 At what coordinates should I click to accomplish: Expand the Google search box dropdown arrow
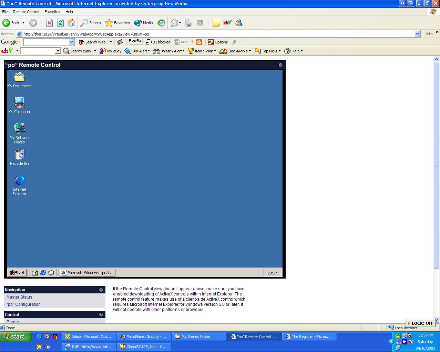pos(72,42)
